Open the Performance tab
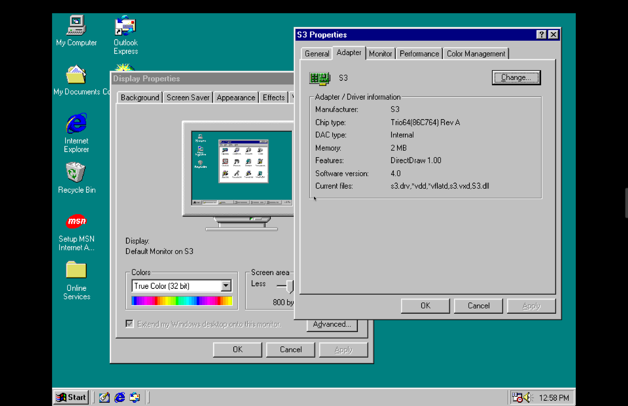628x406 pixels. pos(419,53)
